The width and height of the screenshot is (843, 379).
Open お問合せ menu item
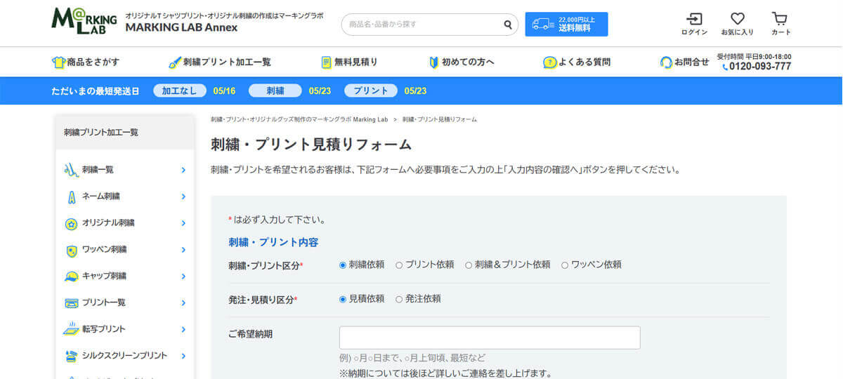pos(684,62)
